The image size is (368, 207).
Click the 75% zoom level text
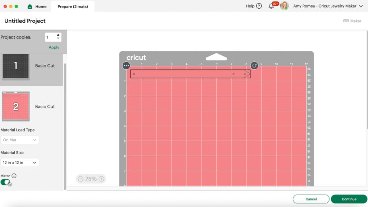point(91,179)
